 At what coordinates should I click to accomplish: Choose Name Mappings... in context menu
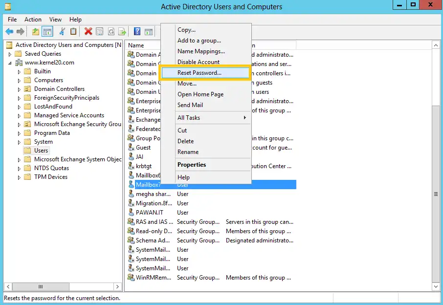coord(206,51)
